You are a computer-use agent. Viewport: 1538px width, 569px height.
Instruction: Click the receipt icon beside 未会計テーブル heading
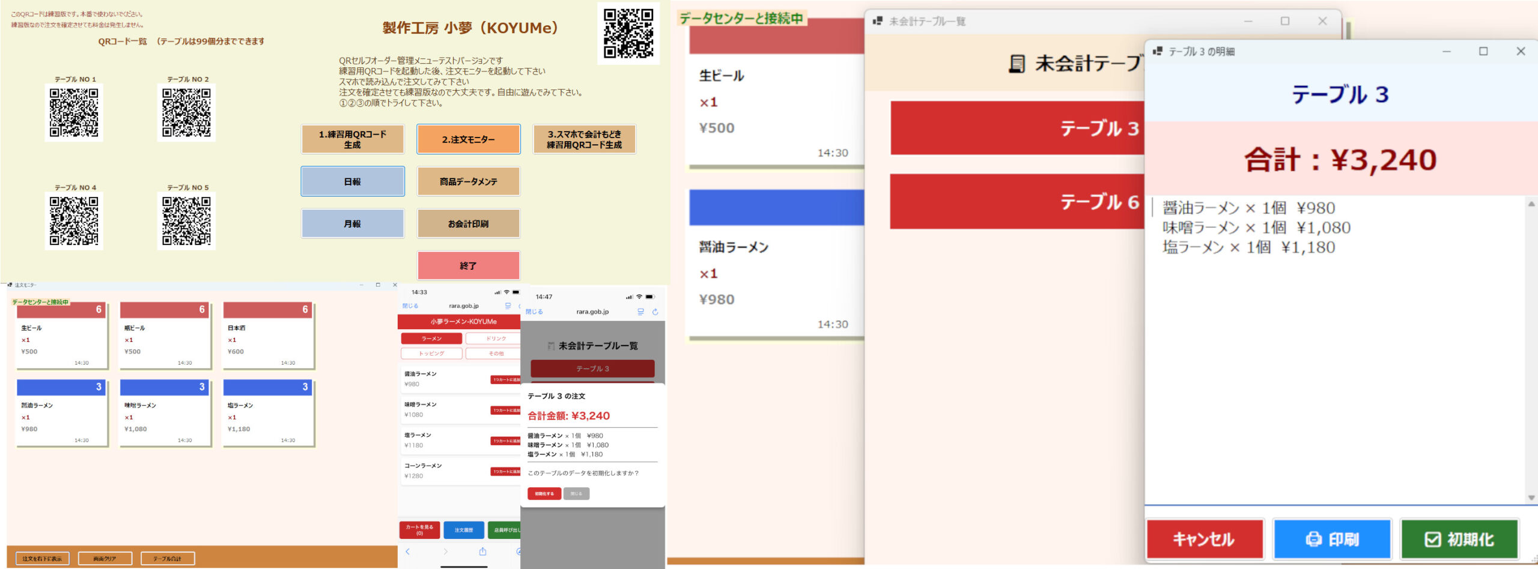[1016, 64]
